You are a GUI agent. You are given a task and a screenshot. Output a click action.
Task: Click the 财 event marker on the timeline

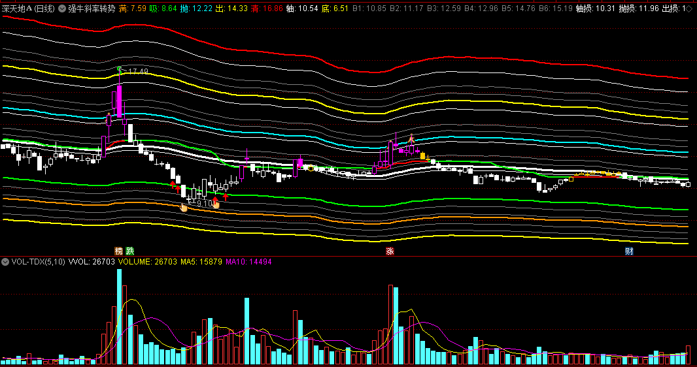629,251
